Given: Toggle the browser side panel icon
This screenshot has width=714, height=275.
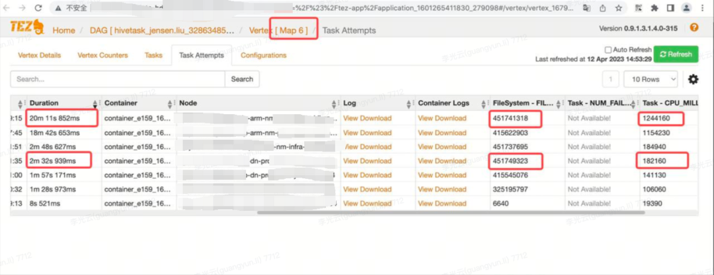Looking at the screenshot, I should coord(670,8).
